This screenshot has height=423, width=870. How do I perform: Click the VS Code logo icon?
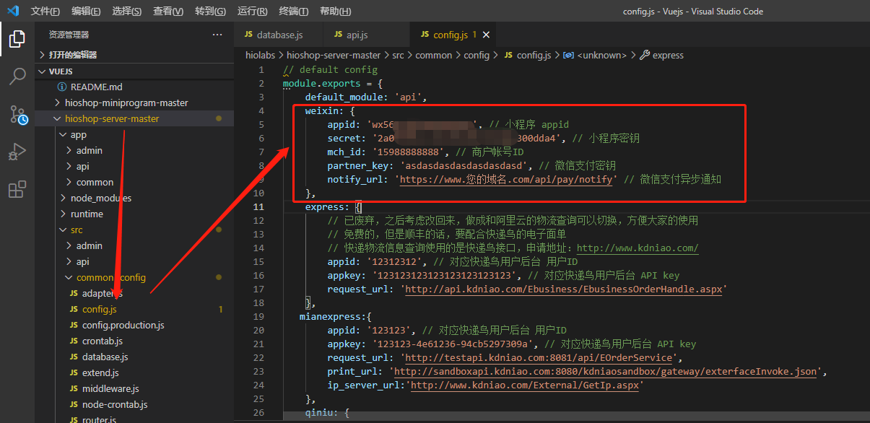(12, 11)
